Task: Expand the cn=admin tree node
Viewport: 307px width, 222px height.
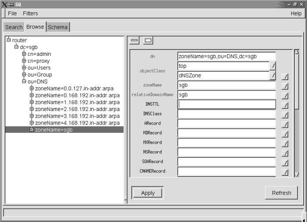Action: (24, 54)
